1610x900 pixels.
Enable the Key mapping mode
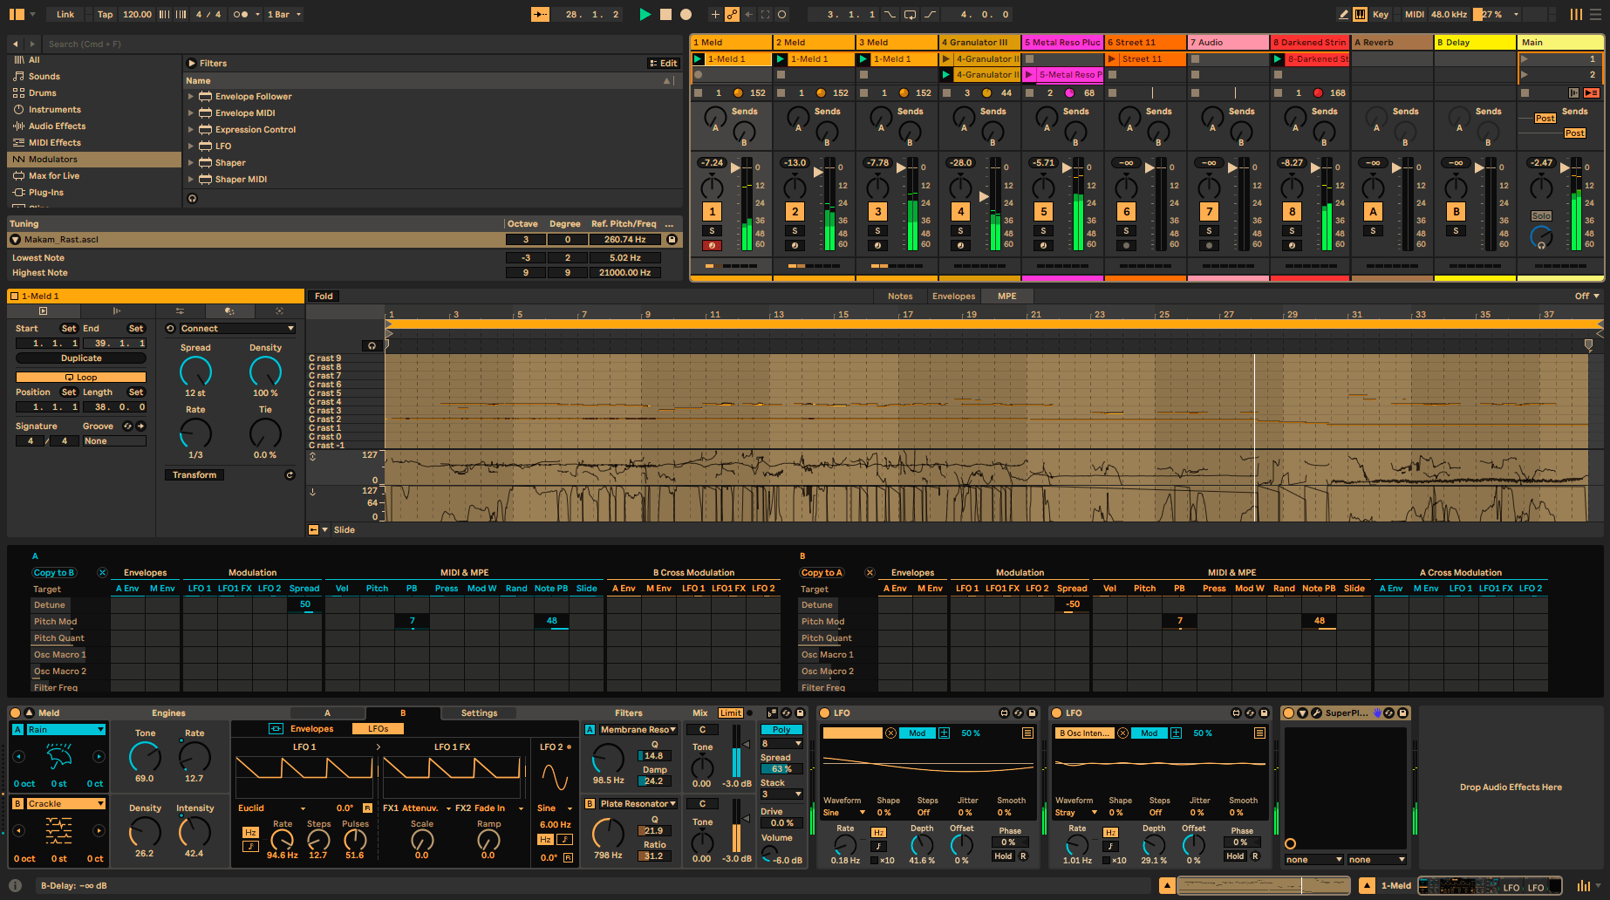1380,14
